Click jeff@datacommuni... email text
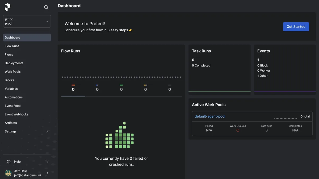319x179 pixels. click(29, 175)
